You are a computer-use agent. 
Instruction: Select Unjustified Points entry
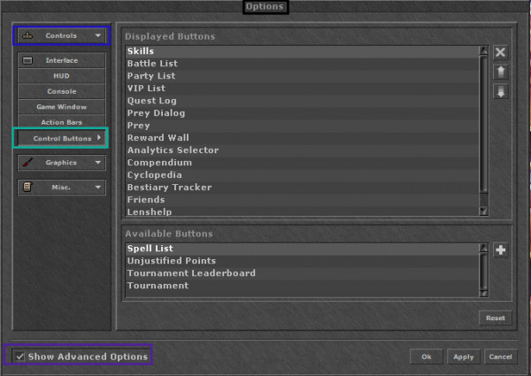302,261
